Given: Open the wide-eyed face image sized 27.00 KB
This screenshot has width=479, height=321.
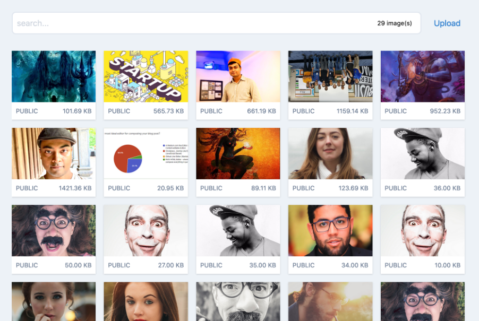Looking at the screenshot, I should (146, 231).
